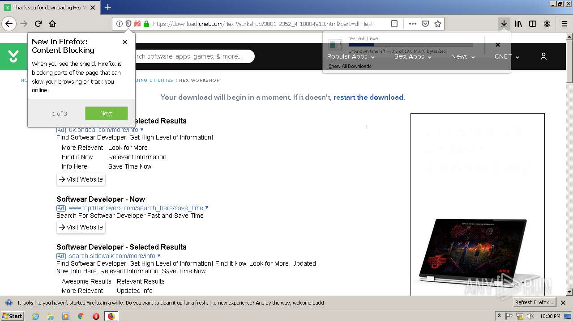The height and width of the screenshot is (322, 573).
Task: Click the green padlock security icon
Action: click(146, 24)
